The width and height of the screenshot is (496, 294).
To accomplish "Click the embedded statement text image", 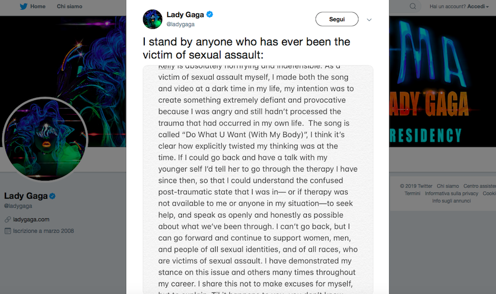I will 258,179.
